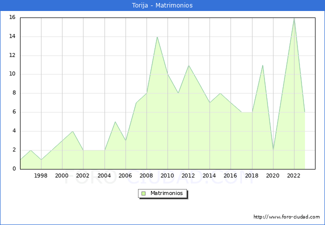Select the 2020 x-axis label

pos(272,175)
